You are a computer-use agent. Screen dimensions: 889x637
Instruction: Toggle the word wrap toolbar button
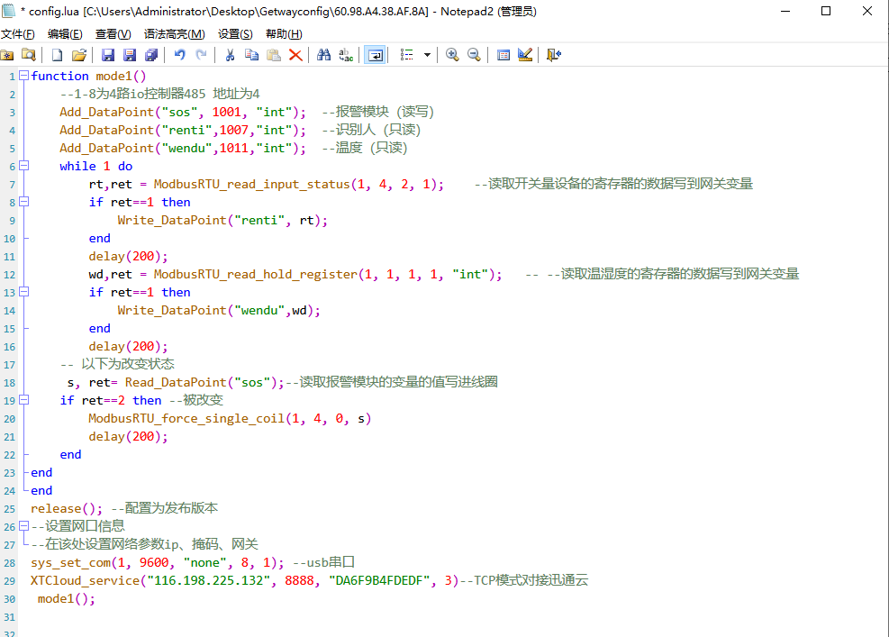[375, 55]
